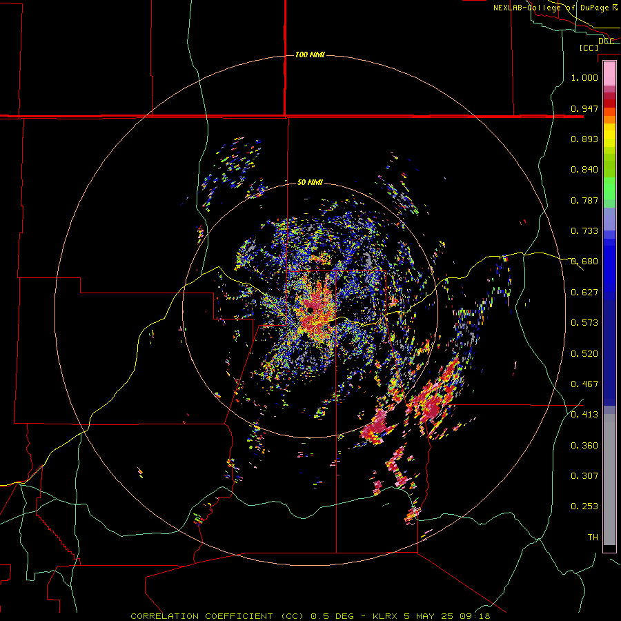Select the 0.787 value on the scale
This screenshot has height=621, width=621.
(x=584, y=200)
